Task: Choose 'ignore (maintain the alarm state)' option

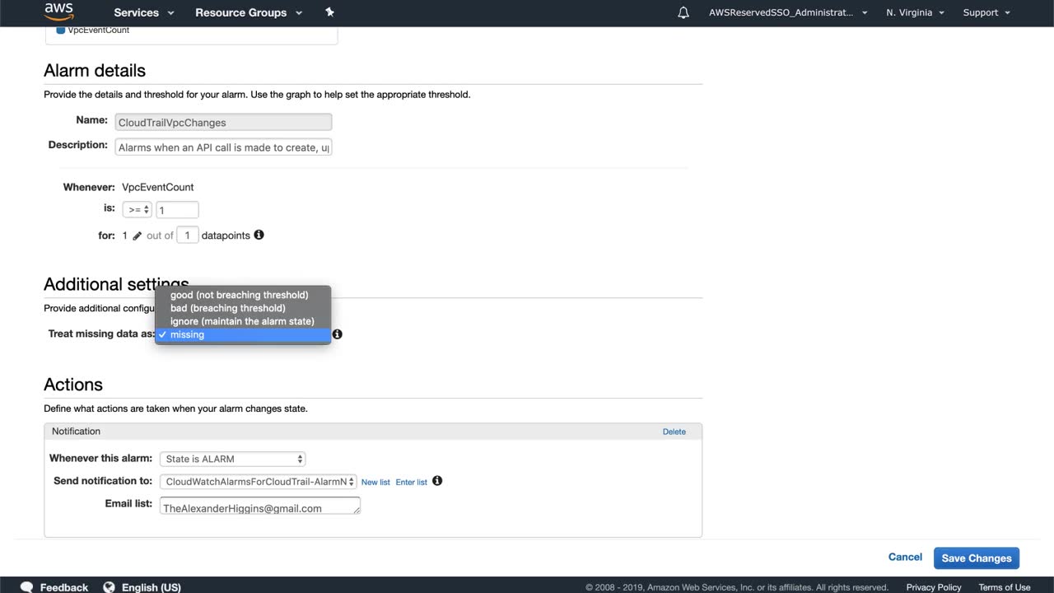Action: coord(242,321)
